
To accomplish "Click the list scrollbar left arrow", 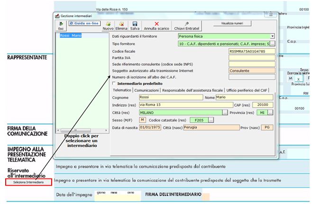I will [x=58, y=130].
